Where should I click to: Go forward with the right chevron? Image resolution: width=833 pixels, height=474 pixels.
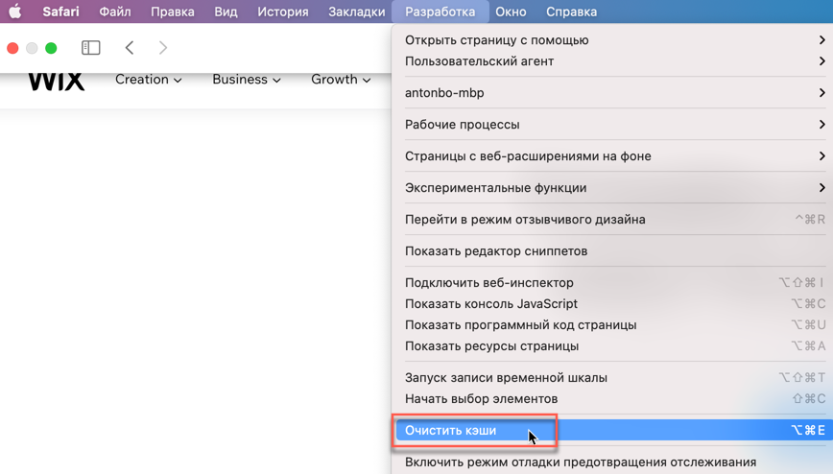[x=163, y=48]
